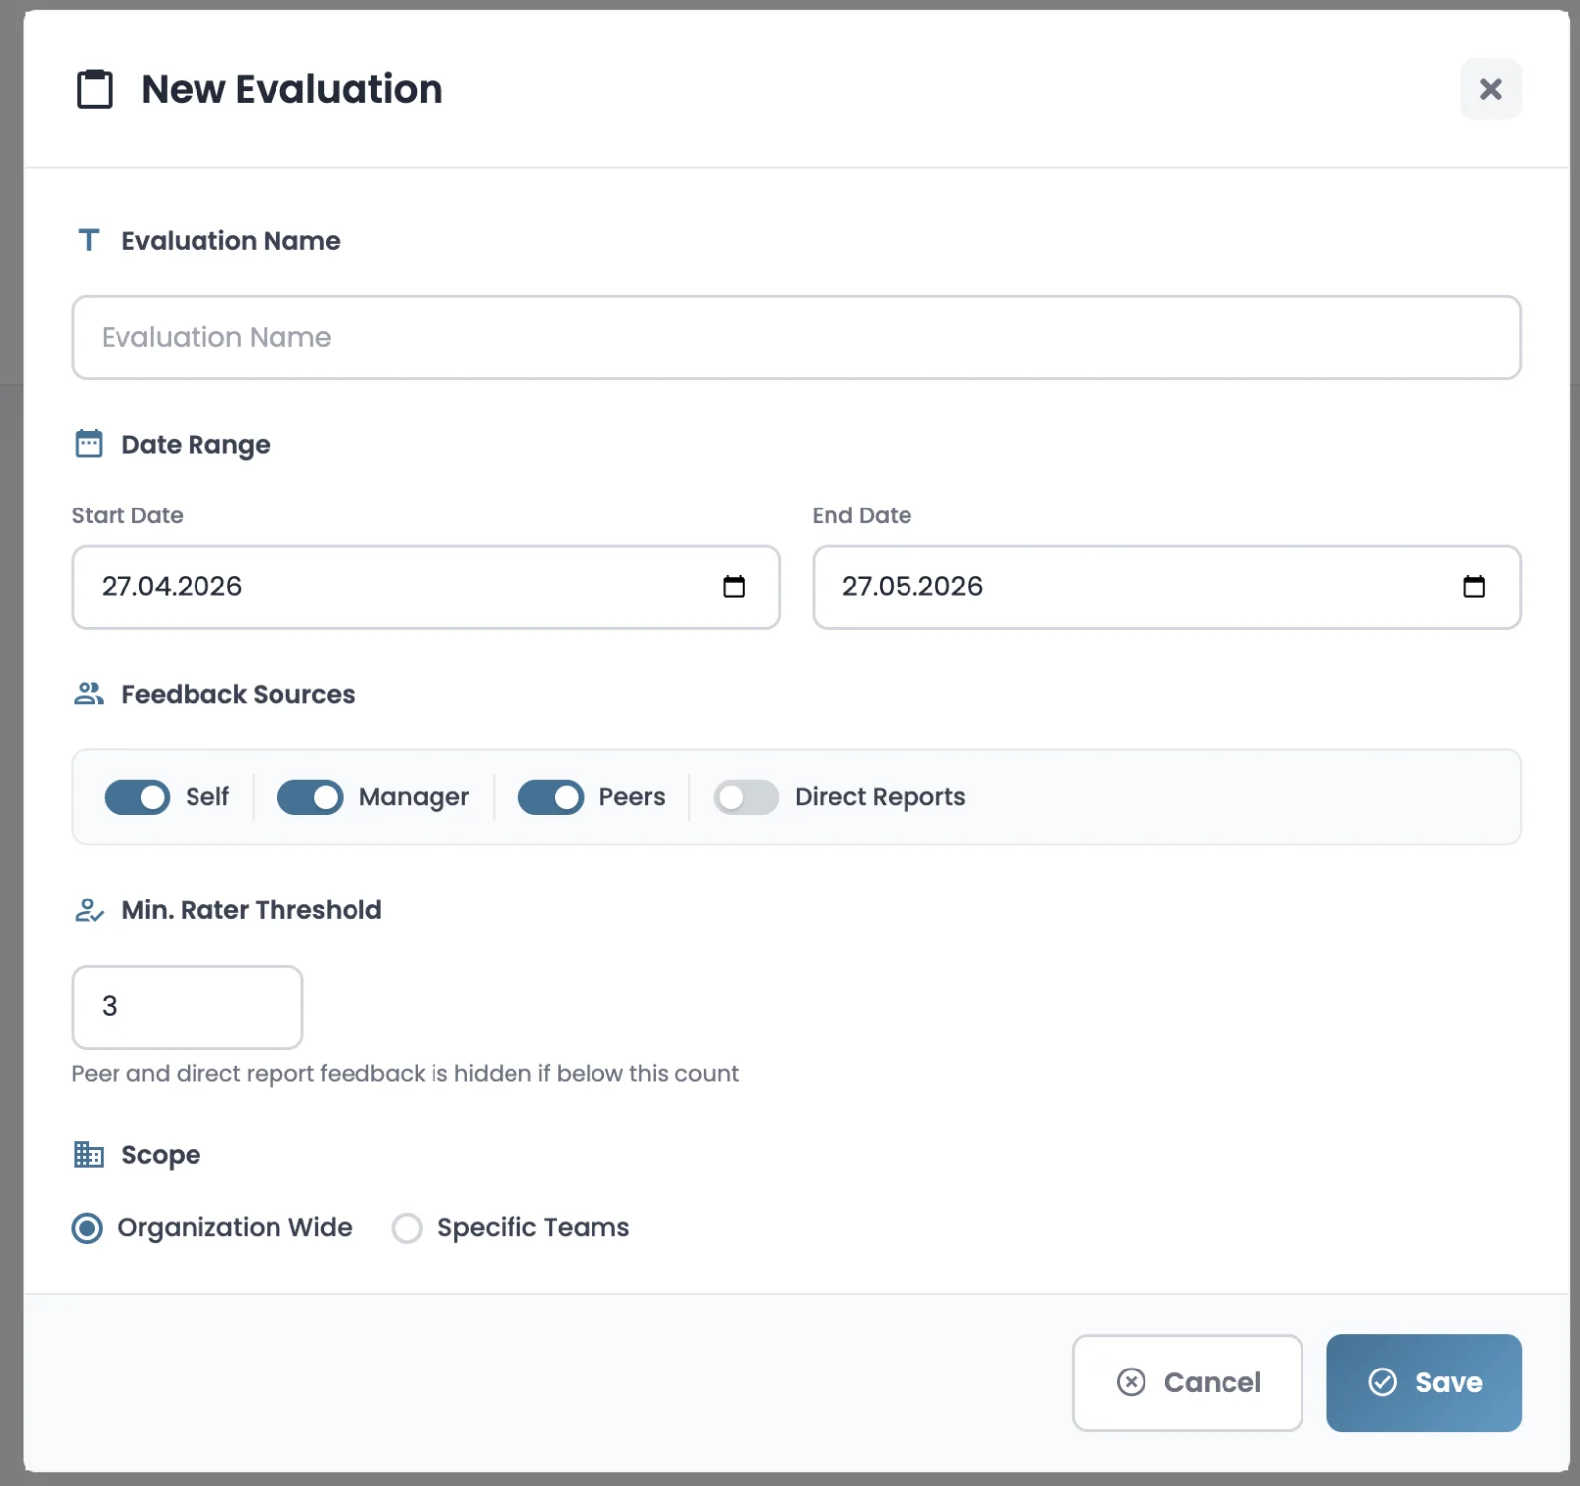Screen dimensions: 1580x1486
Task: Click the people icon beside Feedback Sources
Action: click(x=88, y=693)
